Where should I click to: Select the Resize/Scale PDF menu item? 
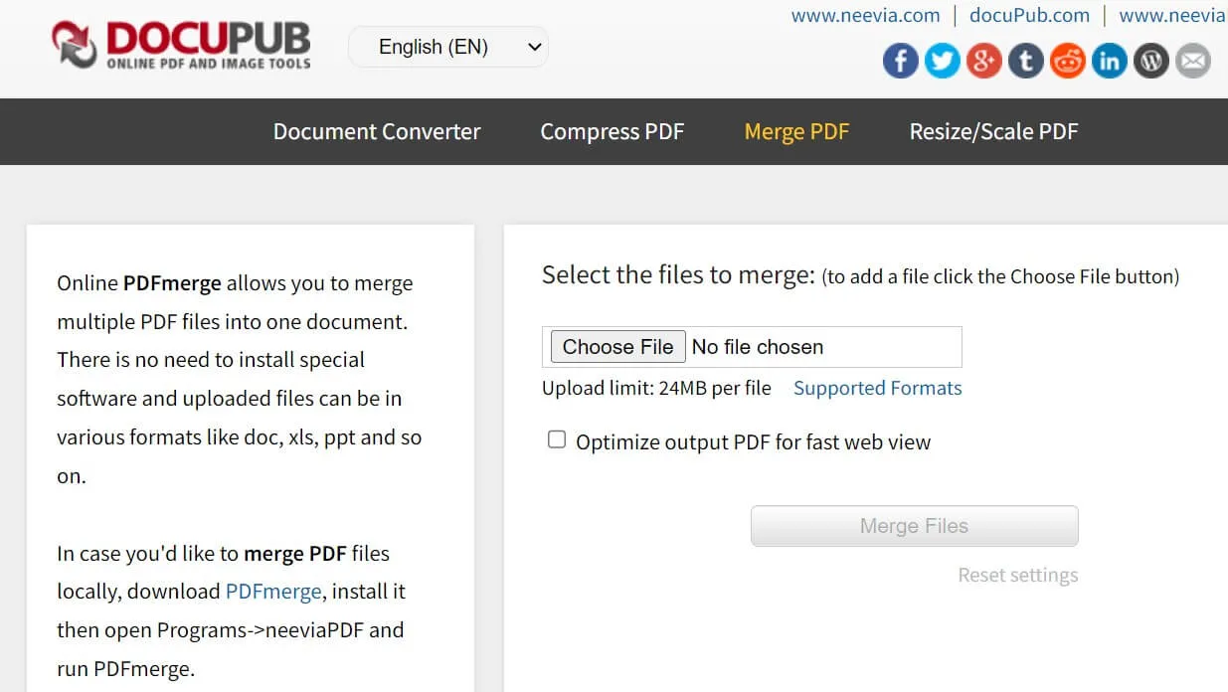click(x=992, y=131)
